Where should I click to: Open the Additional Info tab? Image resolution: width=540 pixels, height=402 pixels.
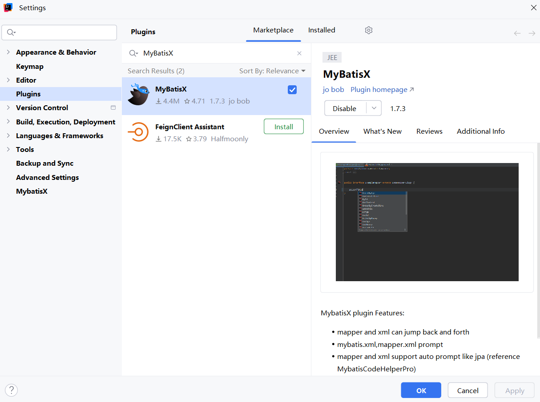click(481, 131)
